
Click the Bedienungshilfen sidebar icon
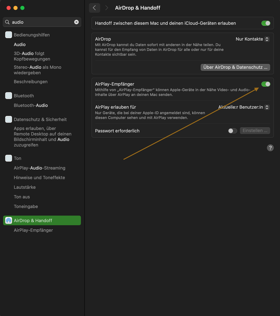pyautogui.click(x=9, y=35)
